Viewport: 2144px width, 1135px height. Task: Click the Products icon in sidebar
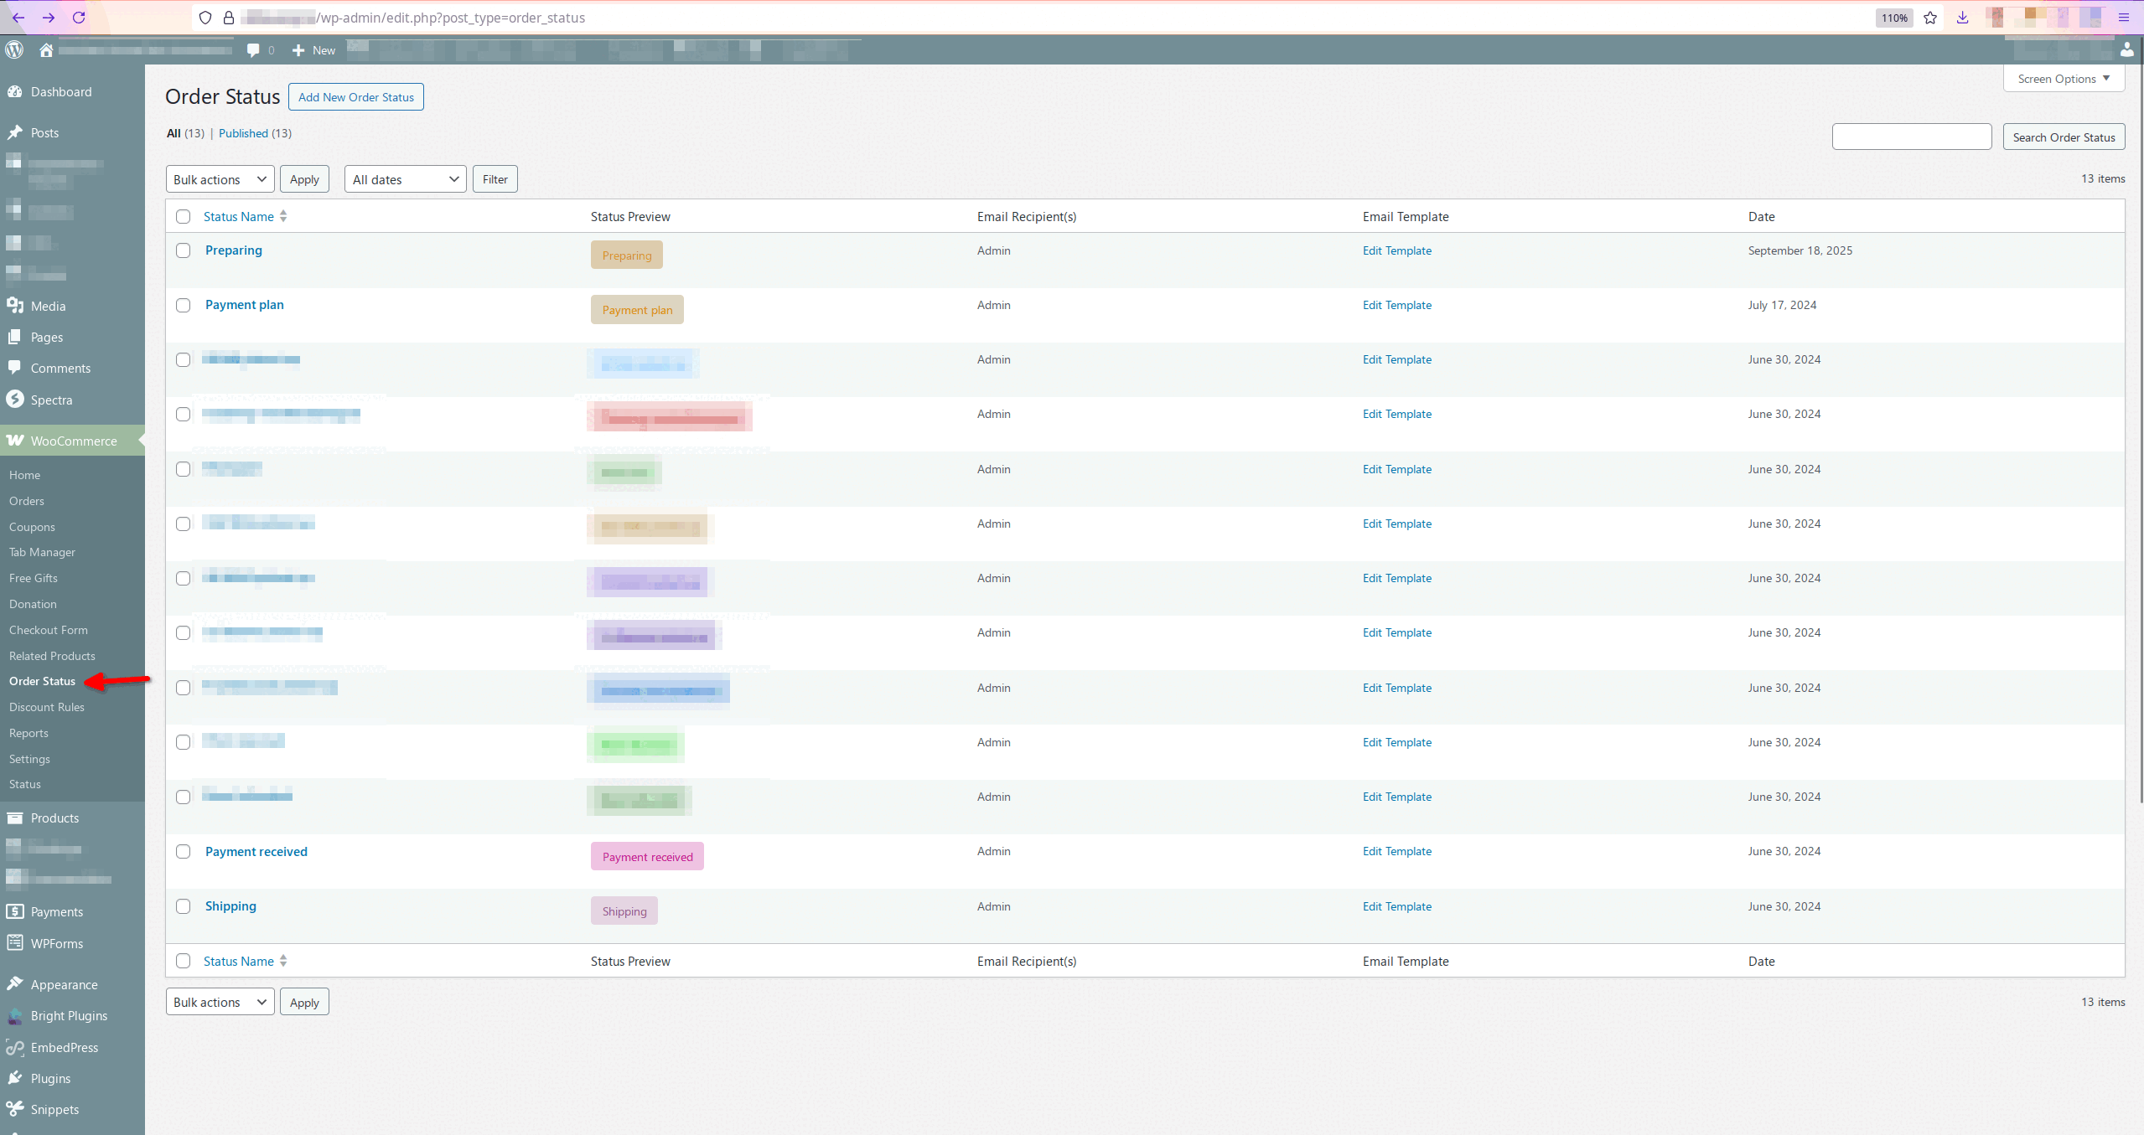tap(15, 818)
